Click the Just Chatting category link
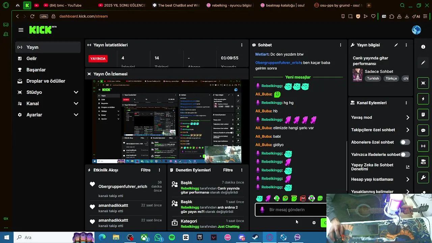The width and height of the screenshot is (432, 243). click(228, 227)
